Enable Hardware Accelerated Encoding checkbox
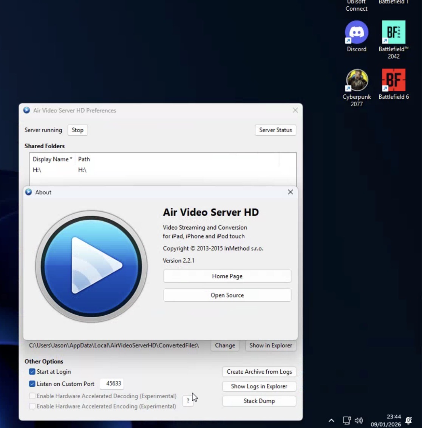This screenshot has height=428, width=422. click(32, 406)
